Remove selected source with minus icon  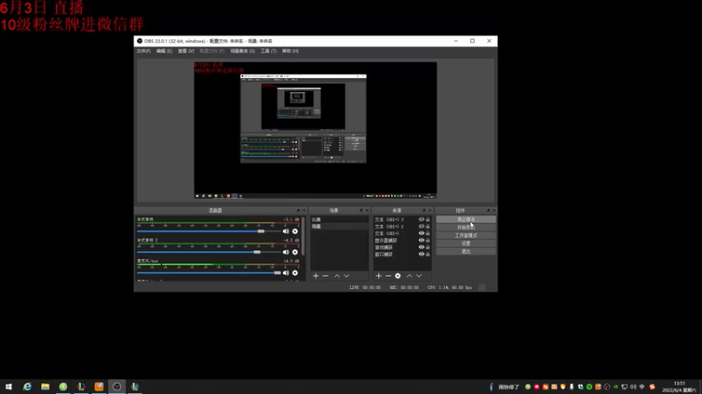388,276
